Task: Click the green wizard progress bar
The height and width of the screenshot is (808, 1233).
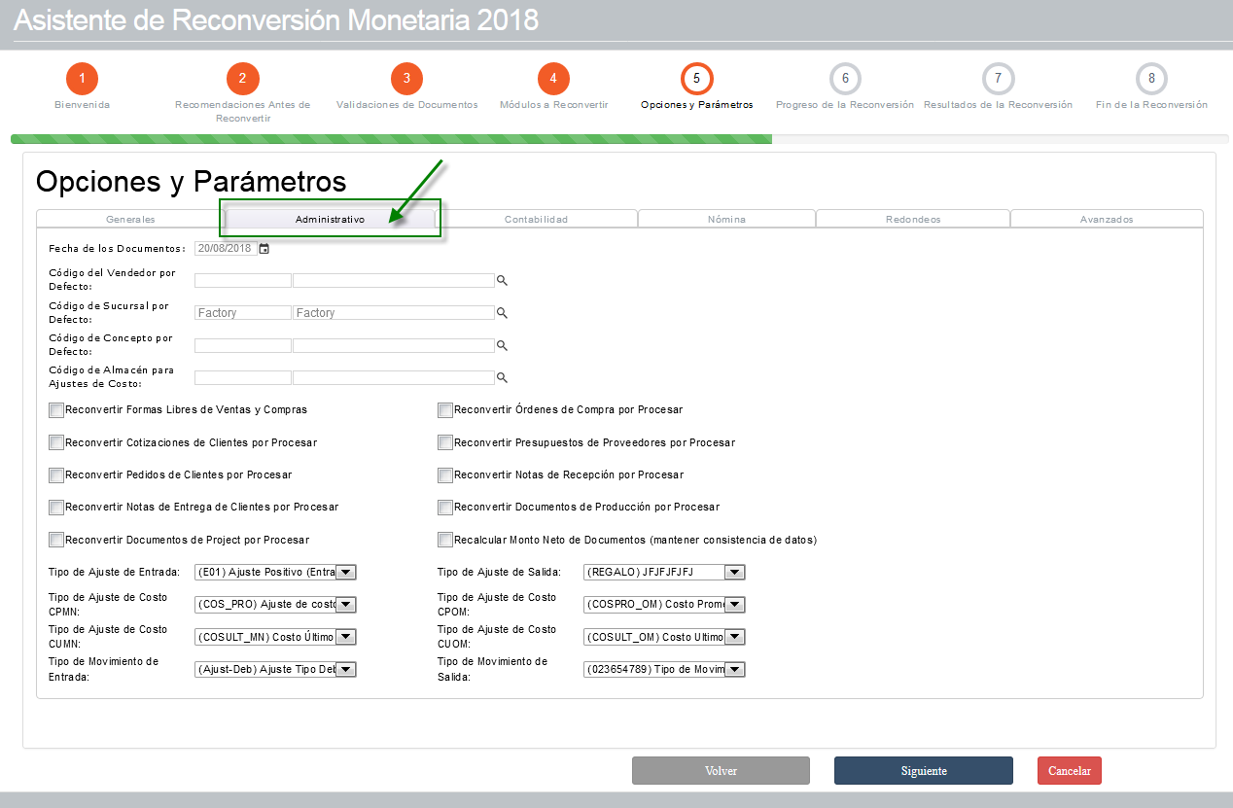Action: click(x=391, y=139)
